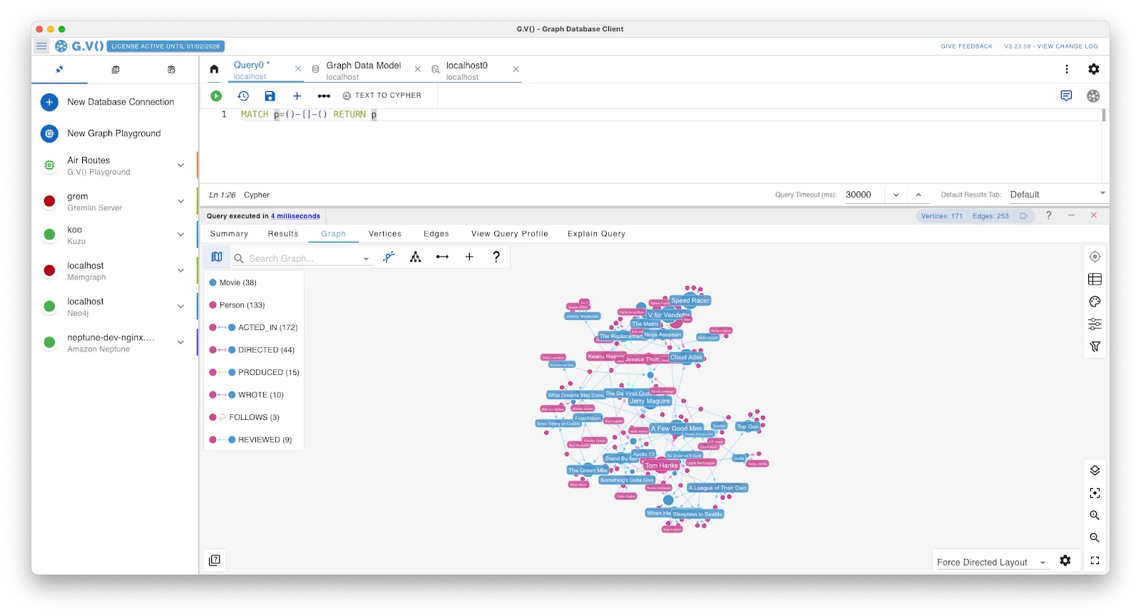
Task: Toggle Person (133) legend filter
Action: [x=237, y=305]
